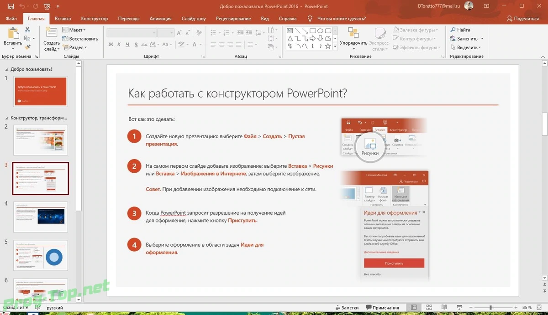Align text left in paragraph group

point(212,45)
